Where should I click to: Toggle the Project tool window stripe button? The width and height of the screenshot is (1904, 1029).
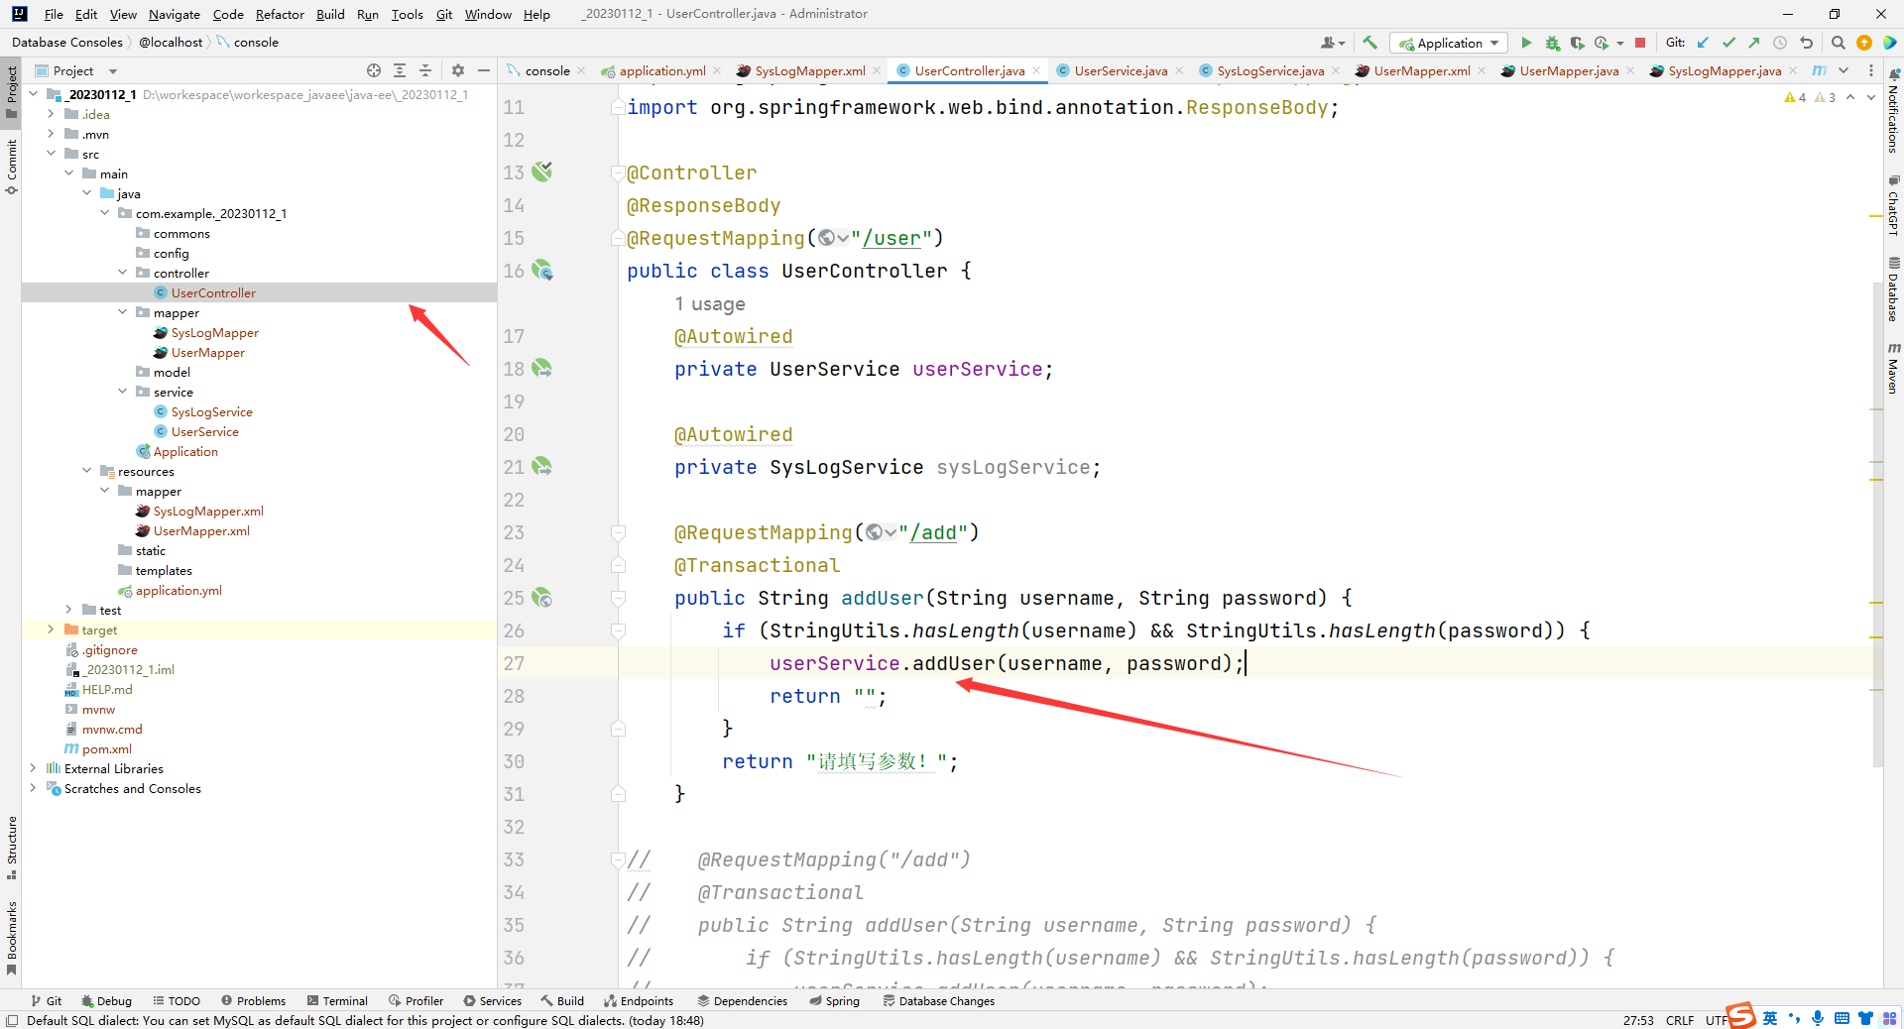tap(11, 91)
